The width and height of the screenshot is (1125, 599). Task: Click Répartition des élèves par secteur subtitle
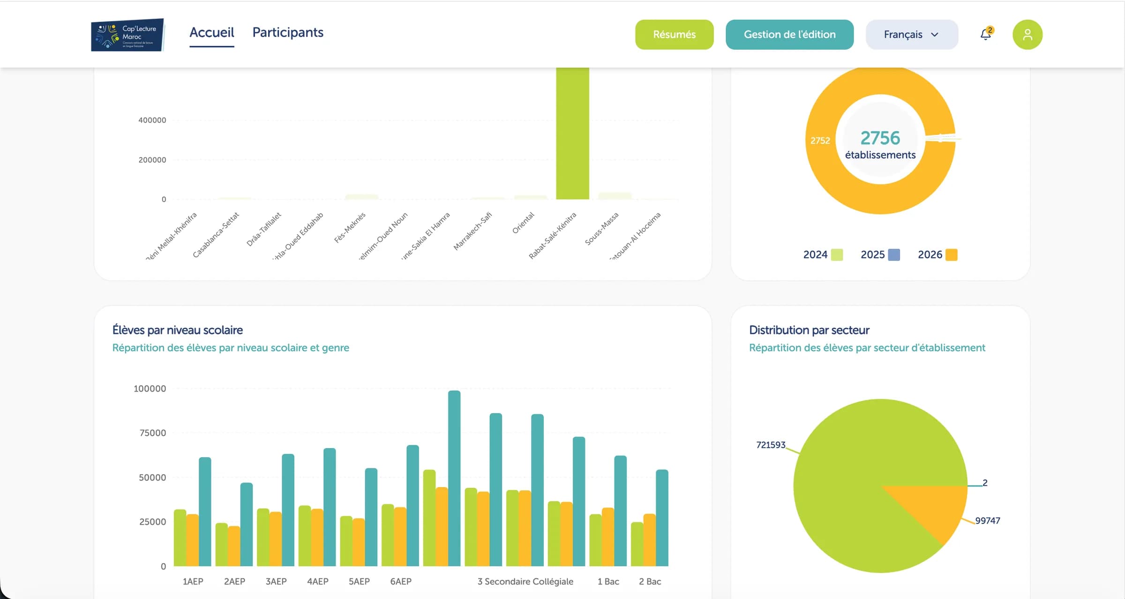(867, 348)
